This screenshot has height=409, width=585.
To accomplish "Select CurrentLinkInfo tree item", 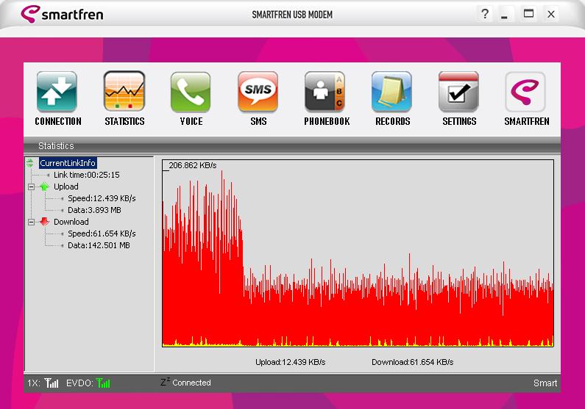I will tap(68, 163).
